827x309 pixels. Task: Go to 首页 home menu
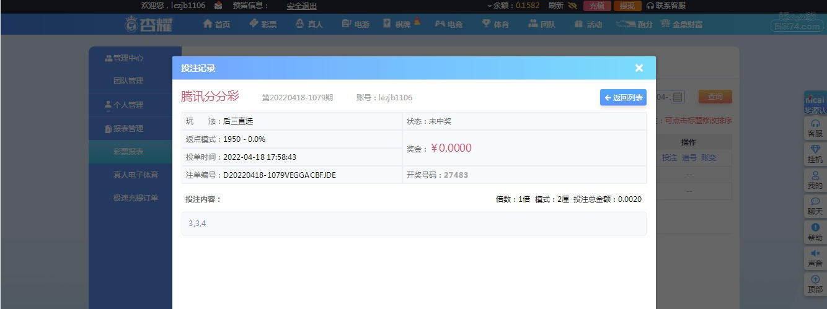click(x=216, y=24)
